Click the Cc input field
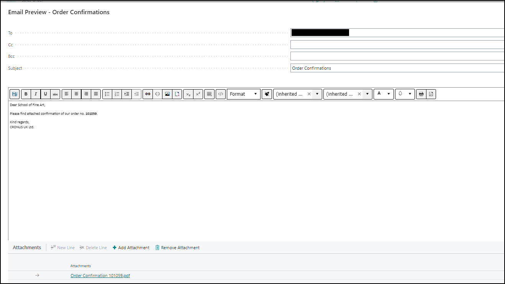This screenshot has width=505, height=284. pyautogui.click(x=397, y=45)
